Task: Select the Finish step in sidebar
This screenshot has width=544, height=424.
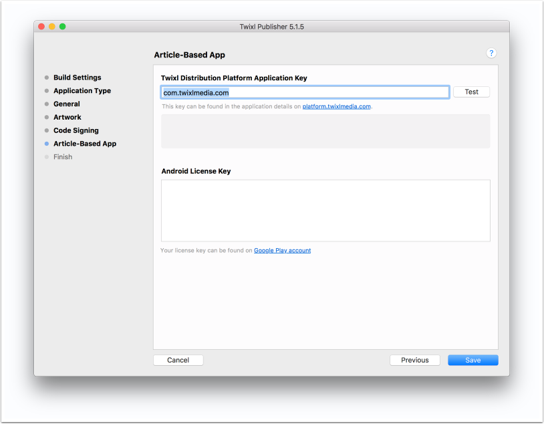Action: (x=62, y=157)
